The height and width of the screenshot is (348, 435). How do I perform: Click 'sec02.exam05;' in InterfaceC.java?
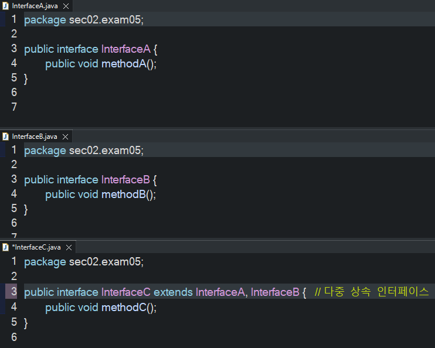point(106,262)
